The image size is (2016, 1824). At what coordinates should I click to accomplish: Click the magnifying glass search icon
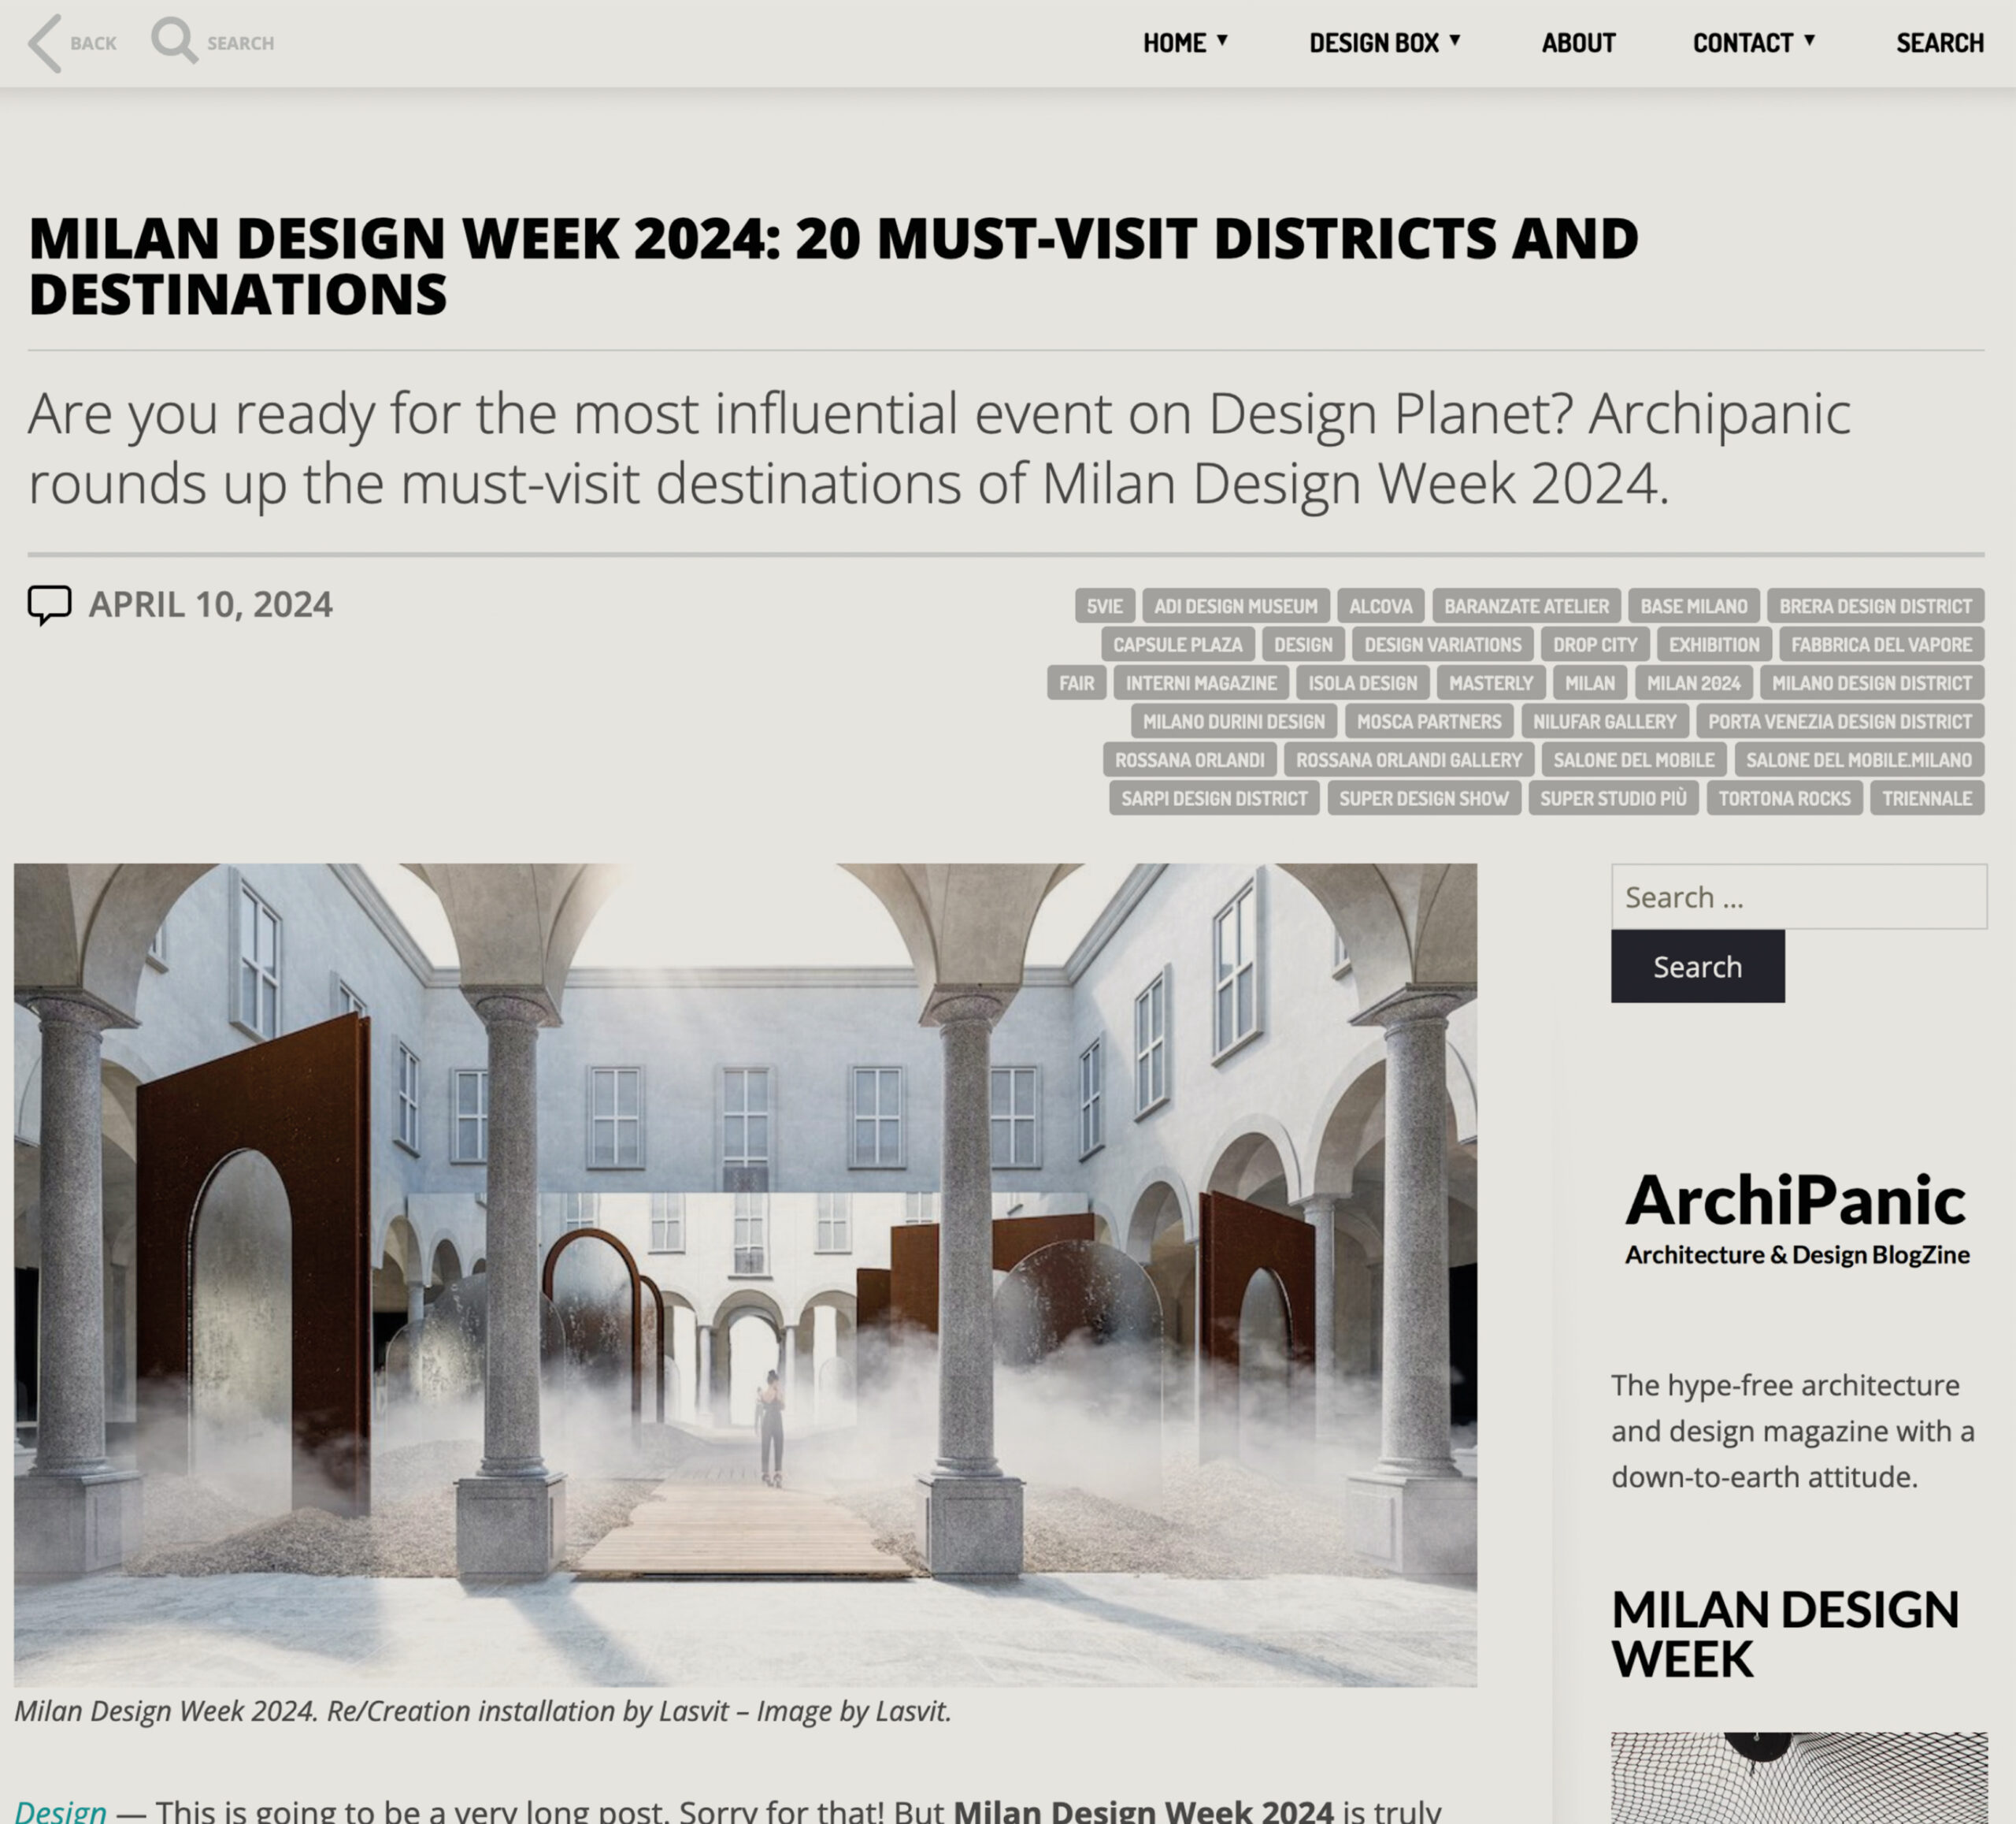pos(174,41)
